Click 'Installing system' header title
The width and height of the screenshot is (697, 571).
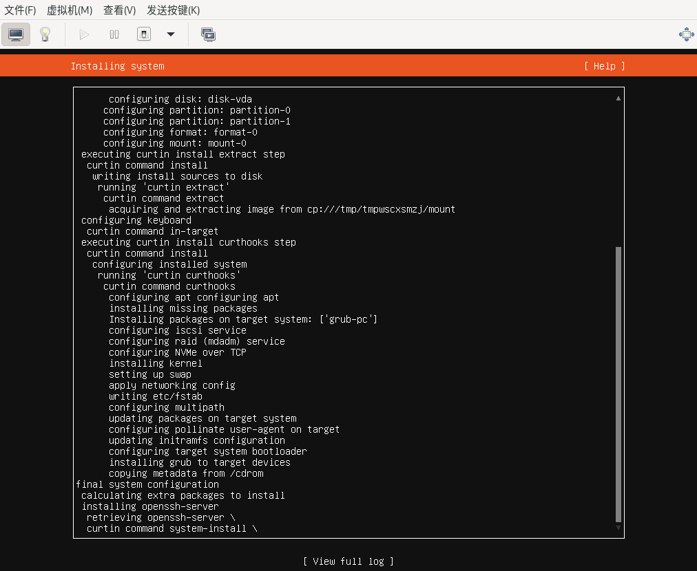(x=117, y=66)
